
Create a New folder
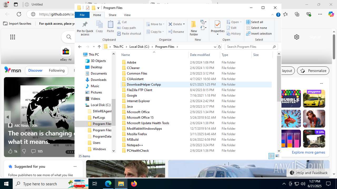(x=194, y=28)
